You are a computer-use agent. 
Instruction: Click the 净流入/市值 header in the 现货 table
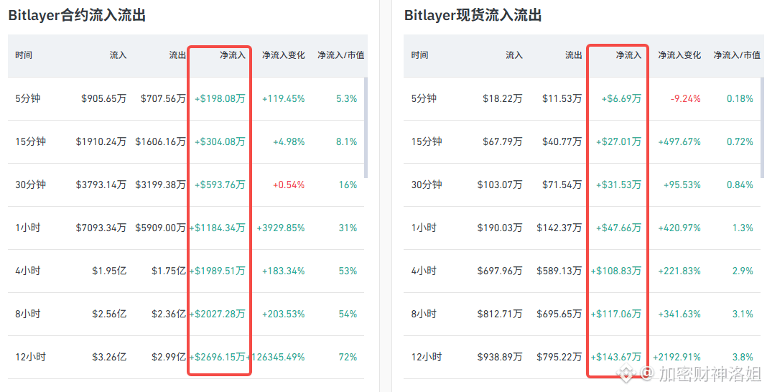point(737,55)
